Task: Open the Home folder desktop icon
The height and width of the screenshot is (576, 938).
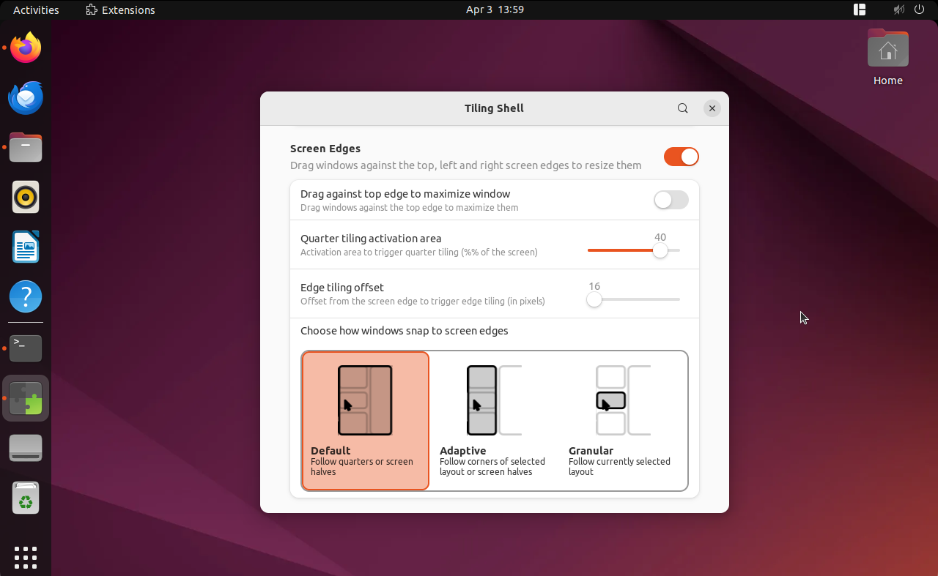Action: click(887, 58)
